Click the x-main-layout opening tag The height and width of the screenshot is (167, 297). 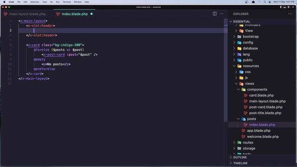[33, 21]
